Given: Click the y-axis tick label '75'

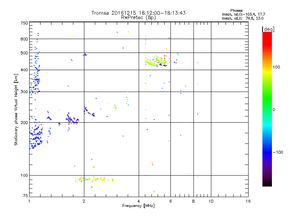Looking at the screenshot, I should pos(26,196).
